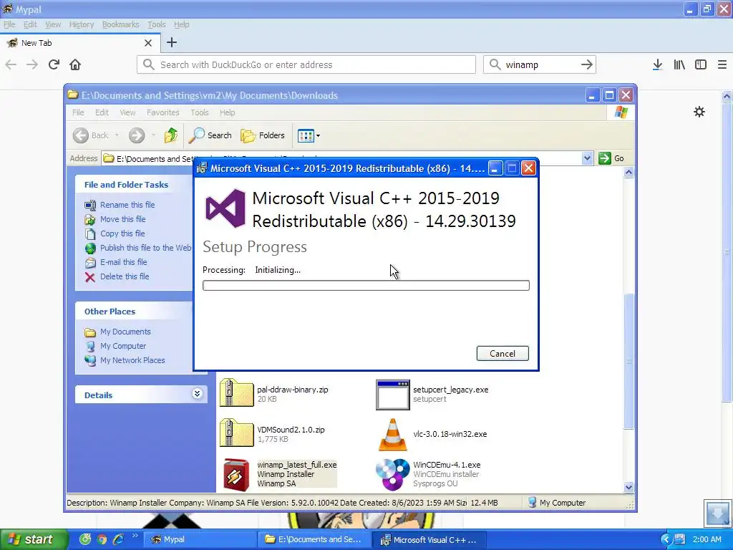Go forward in Mypal browser
733x550 pixels.
tap(32, 64)
